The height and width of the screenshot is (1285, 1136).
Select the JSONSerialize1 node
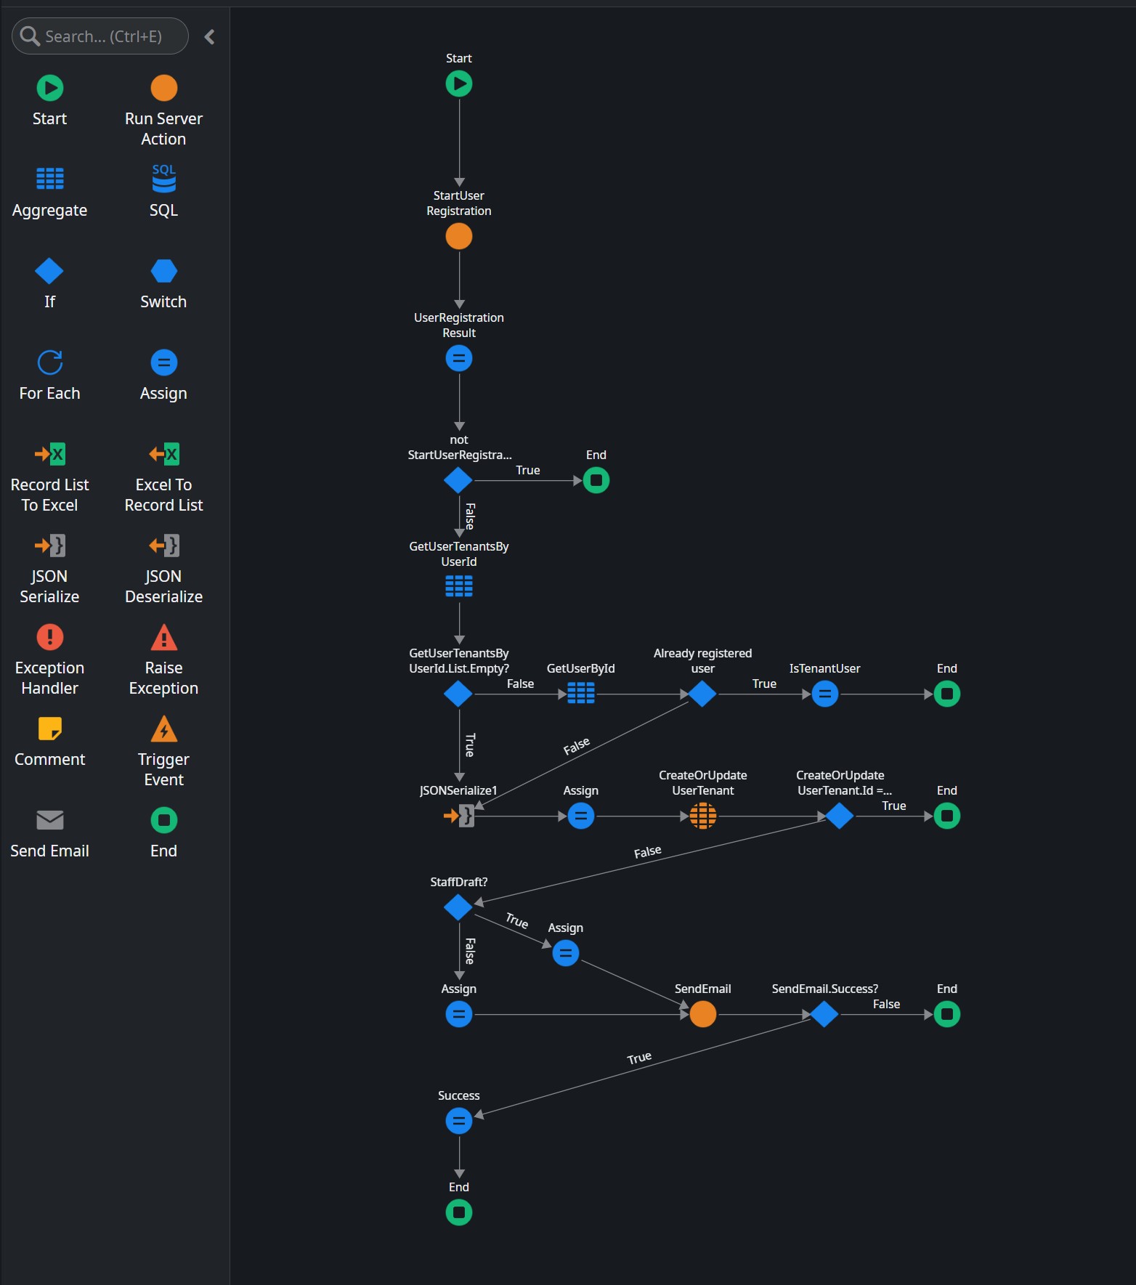tap(459, 816)
